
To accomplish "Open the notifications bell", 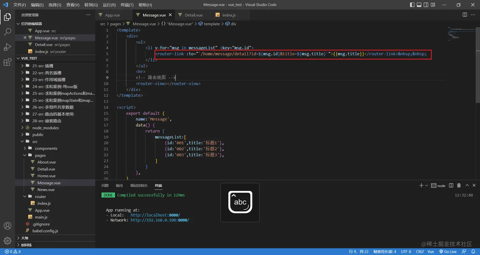I will [x=474, y=252].
